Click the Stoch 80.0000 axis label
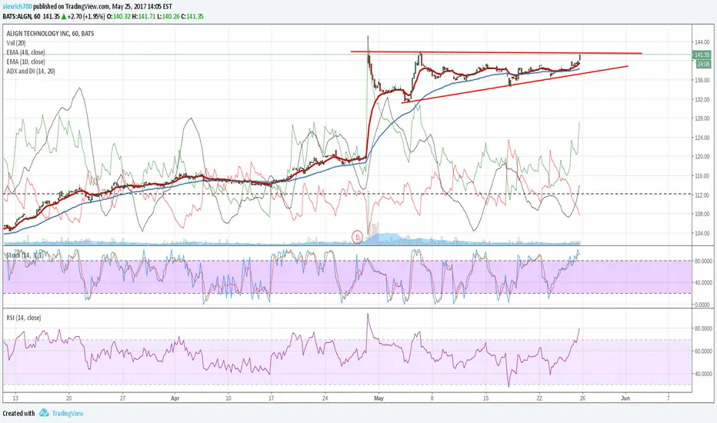 703,261
